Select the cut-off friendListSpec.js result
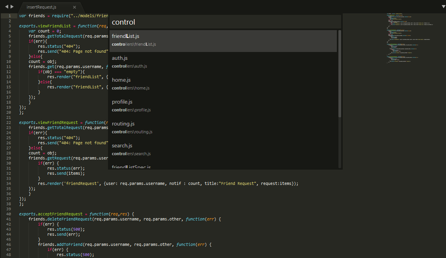This screenshot has height=258, width=446. pyautogui.click(x=223, y=166)
